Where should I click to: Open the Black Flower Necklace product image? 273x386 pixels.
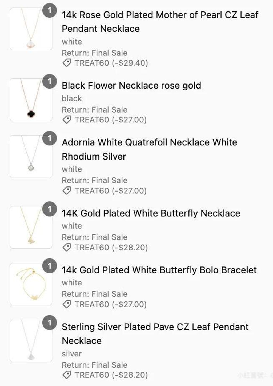[31, 100]
